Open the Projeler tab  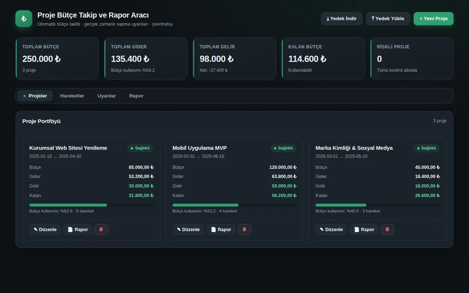(x=35, y=96)
